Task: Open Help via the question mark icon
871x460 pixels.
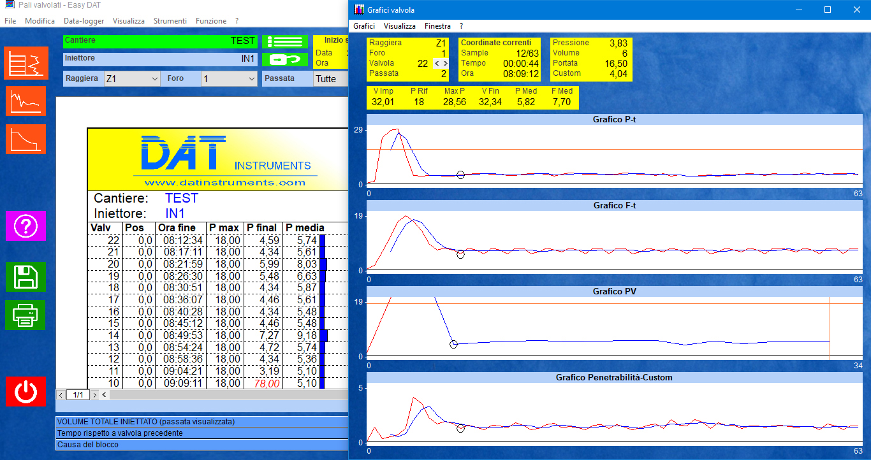Action: point(26,226)
